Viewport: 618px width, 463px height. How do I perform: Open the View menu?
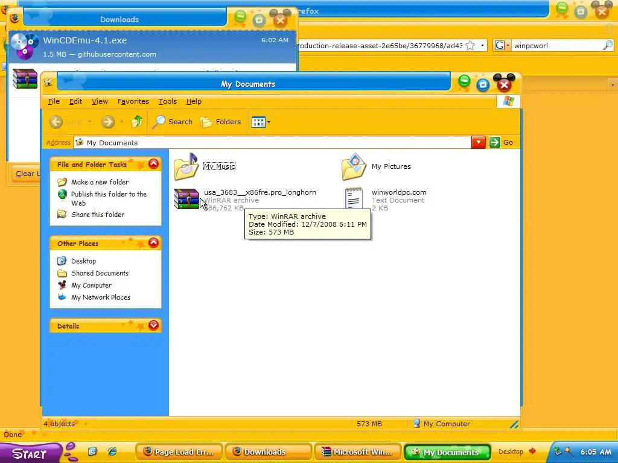100,101
